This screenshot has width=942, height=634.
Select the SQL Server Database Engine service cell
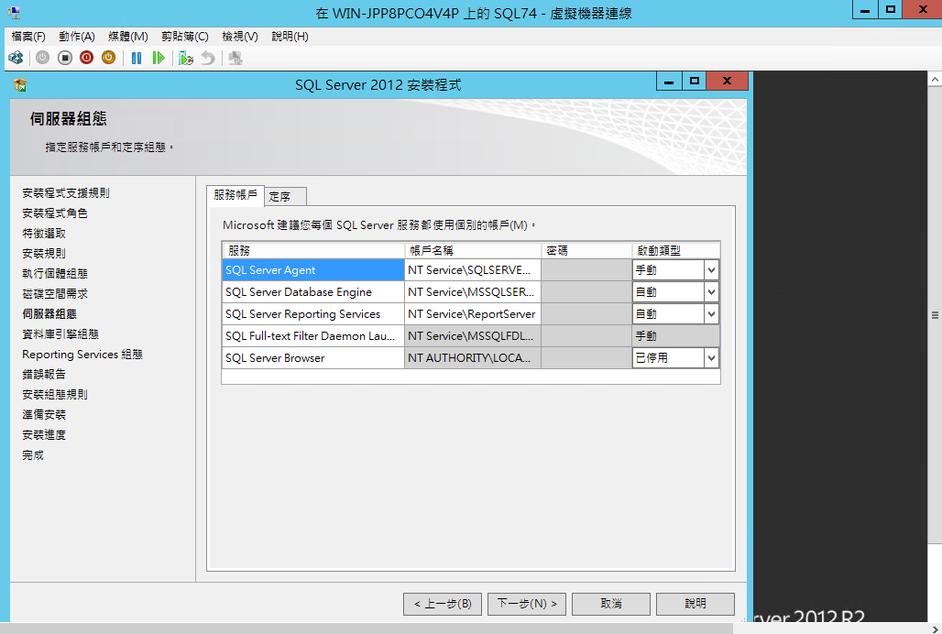point(313,292)
